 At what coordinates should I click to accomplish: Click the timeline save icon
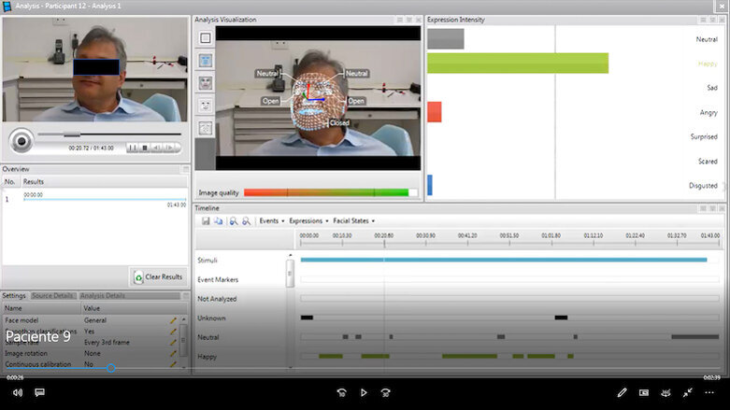click(x=206, y=220)
